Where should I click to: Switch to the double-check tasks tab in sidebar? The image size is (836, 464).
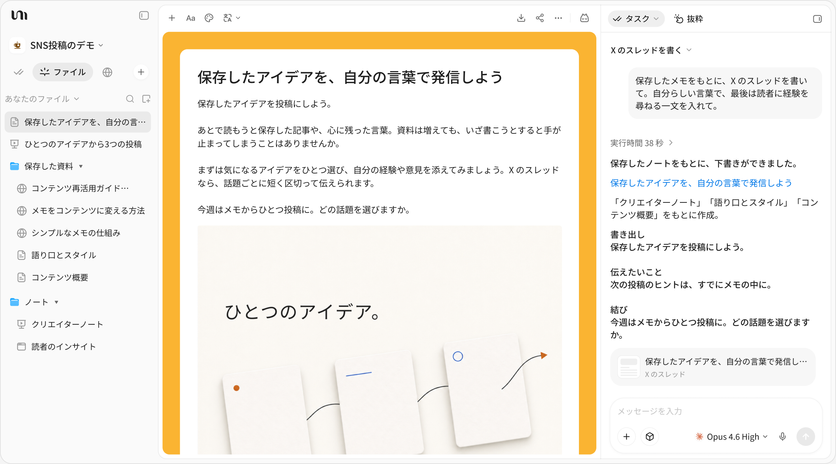point(18,72)
